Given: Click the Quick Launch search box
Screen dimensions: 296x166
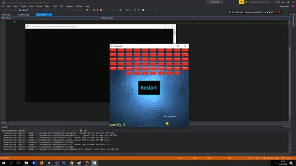Looking at the screenshot, I should pyautogui.click(x=262, y=2).
